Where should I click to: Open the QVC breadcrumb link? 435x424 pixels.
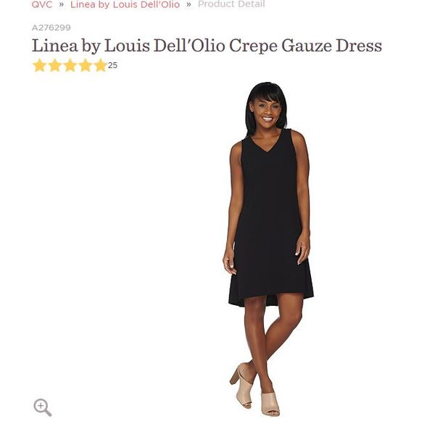pyautogui.click(x=42, y=4)
